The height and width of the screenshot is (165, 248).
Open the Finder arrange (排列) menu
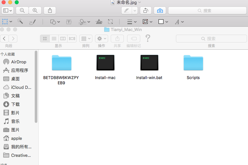click(x=86, y=39)
